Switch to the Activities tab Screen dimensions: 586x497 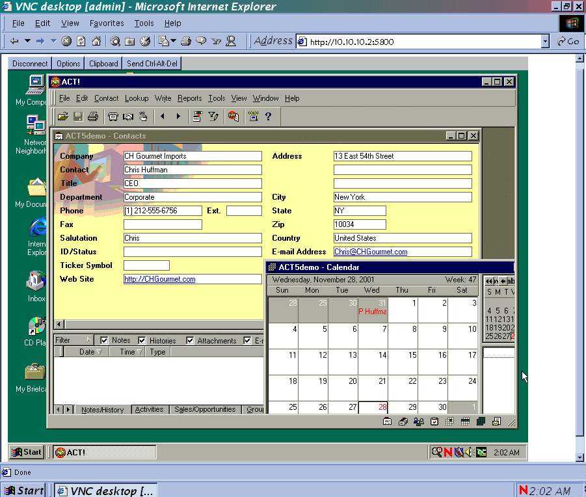click(149, 410)
